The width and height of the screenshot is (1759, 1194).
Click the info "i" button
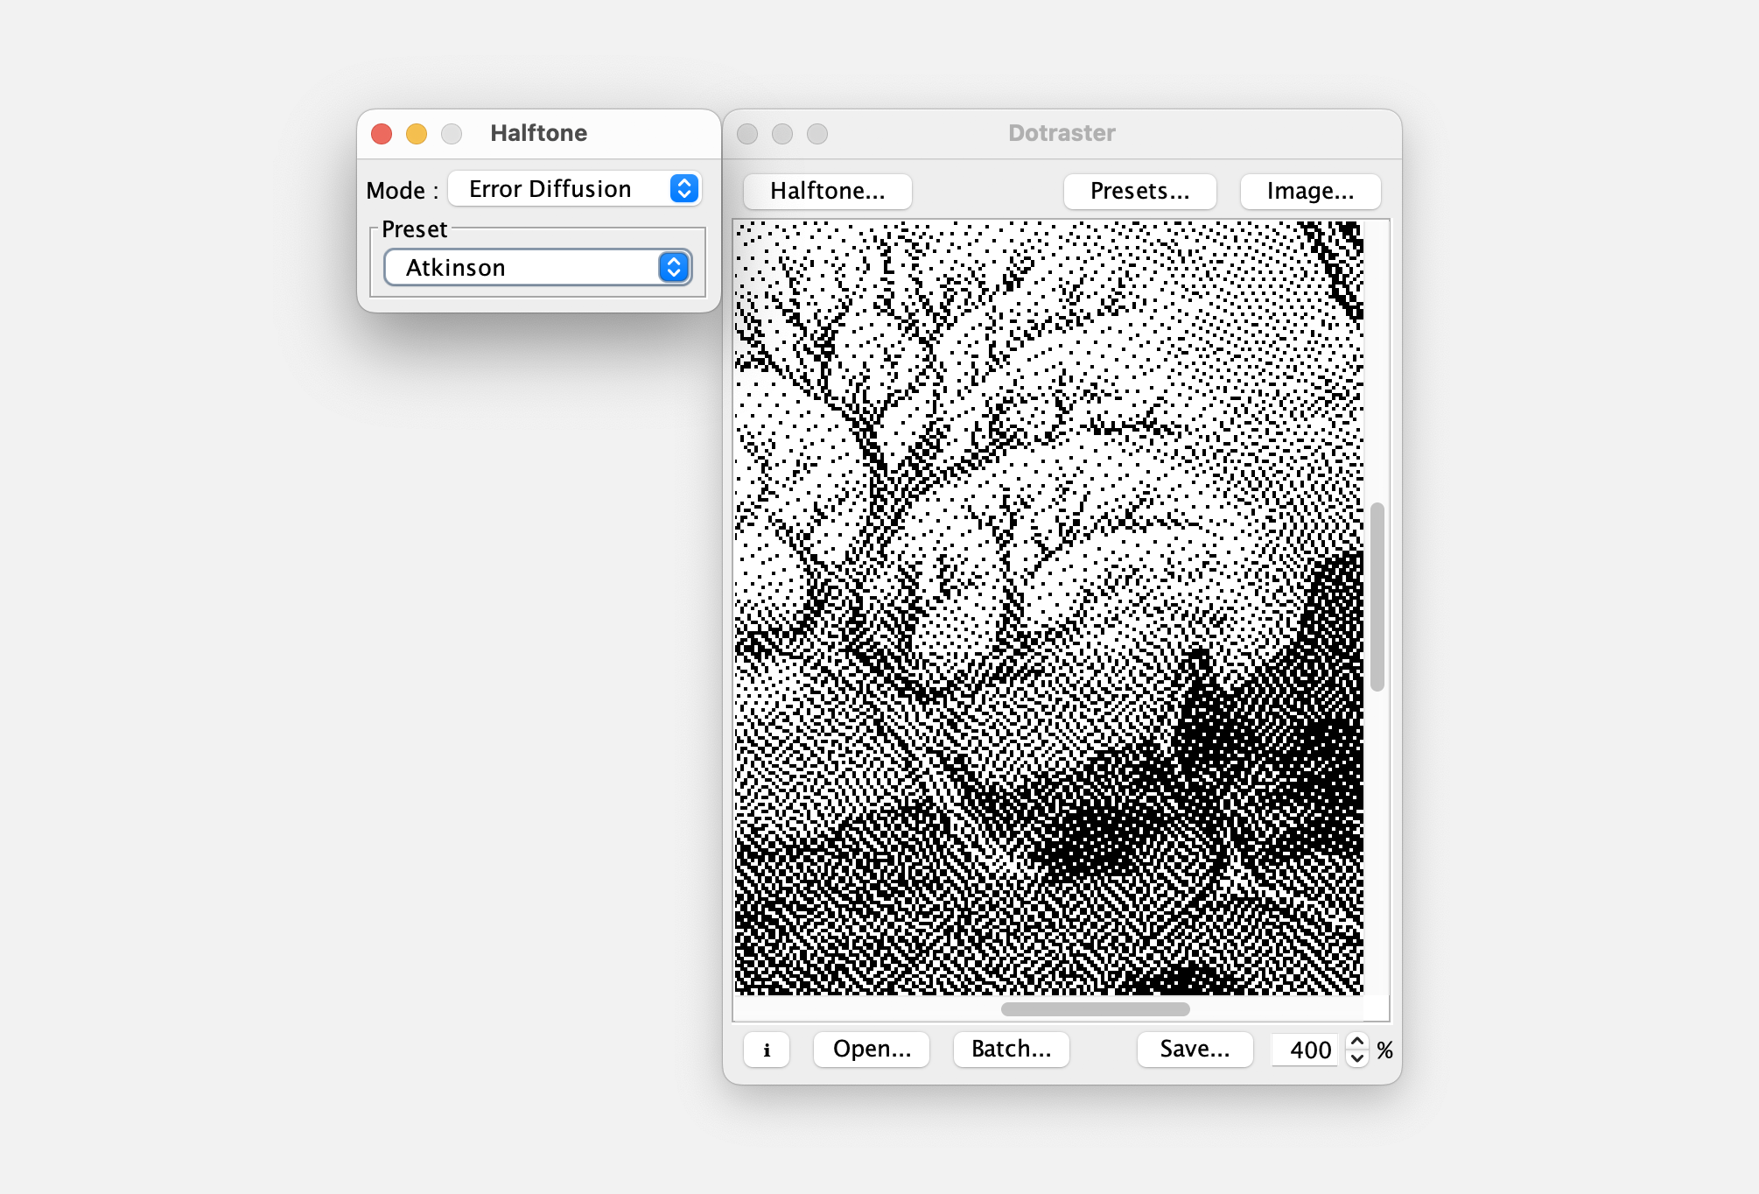[x=767, y=1050]
